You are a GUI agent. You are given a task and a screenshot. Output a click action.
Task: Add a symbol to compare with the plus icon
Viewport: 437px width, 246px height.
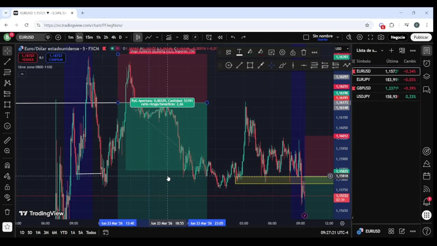click(58, 37)
